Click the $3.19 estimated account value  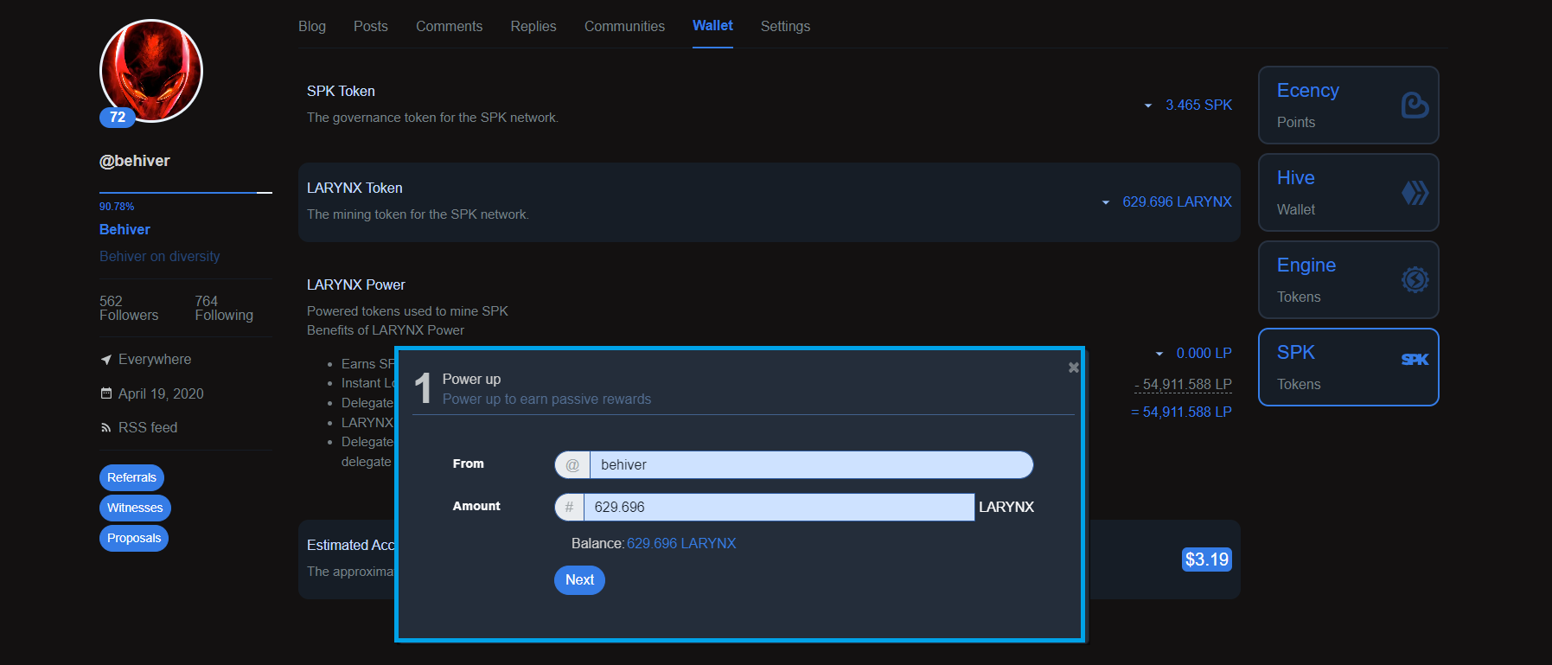tap(1206, 559)
